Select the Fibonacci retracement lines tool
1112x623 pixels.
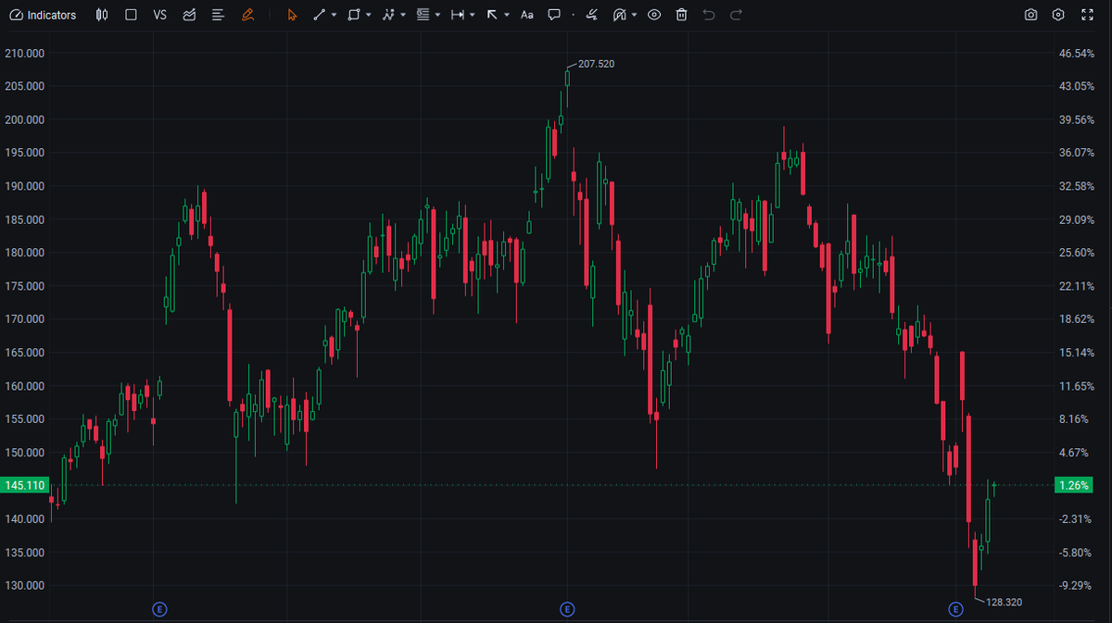click(423, 15)
